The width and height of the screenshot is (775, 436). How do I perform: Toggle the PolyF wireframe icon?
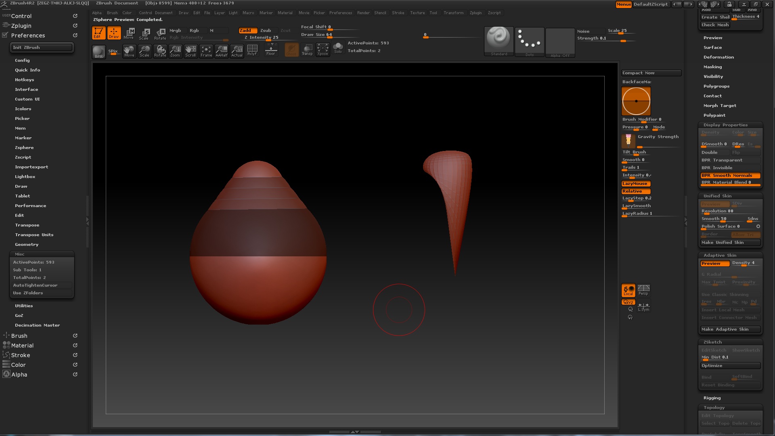click(x=252, y=50)
